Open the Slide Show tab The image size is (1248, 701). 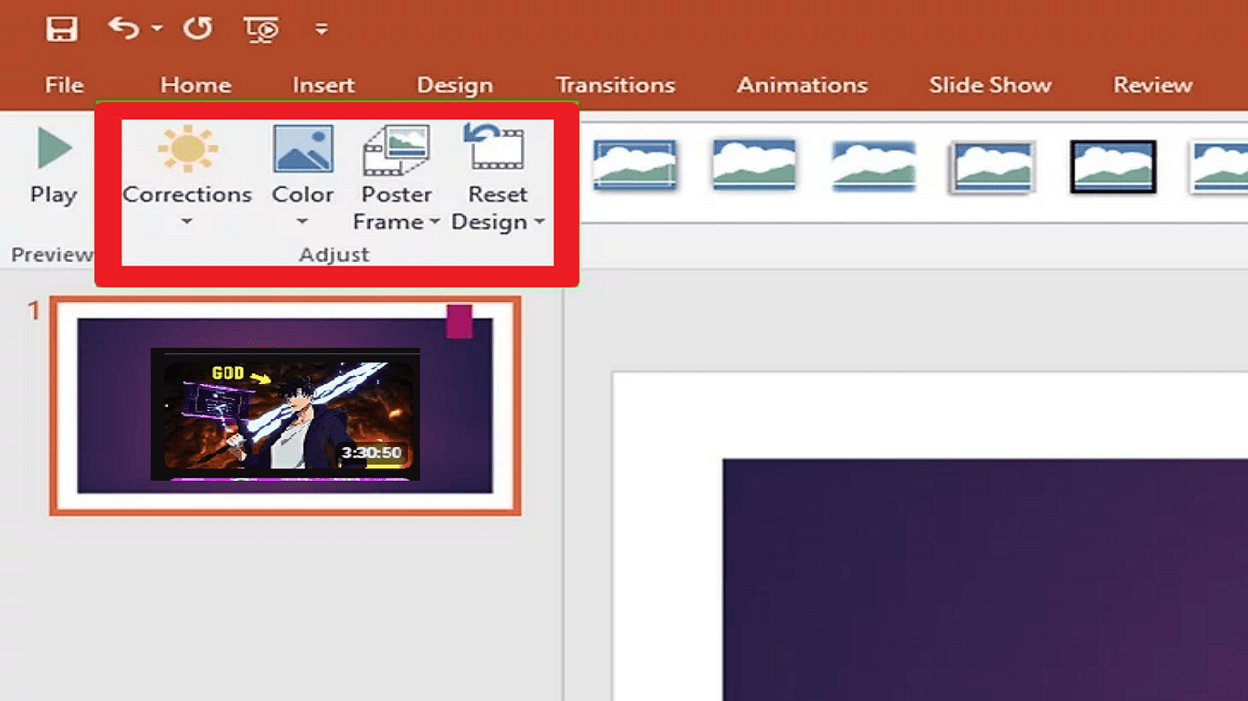[x=990, y=85]
